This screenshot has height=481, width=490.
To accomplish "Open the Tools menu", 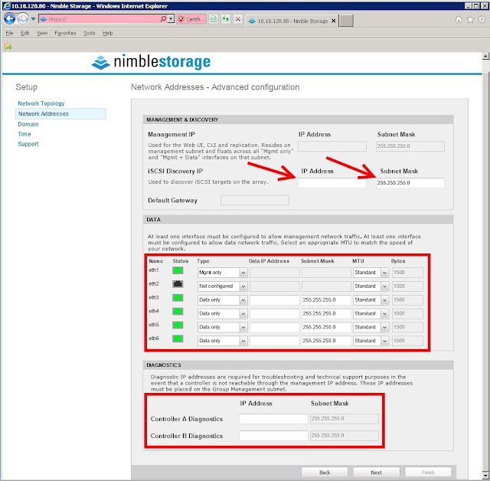I will tap(90, 33).
